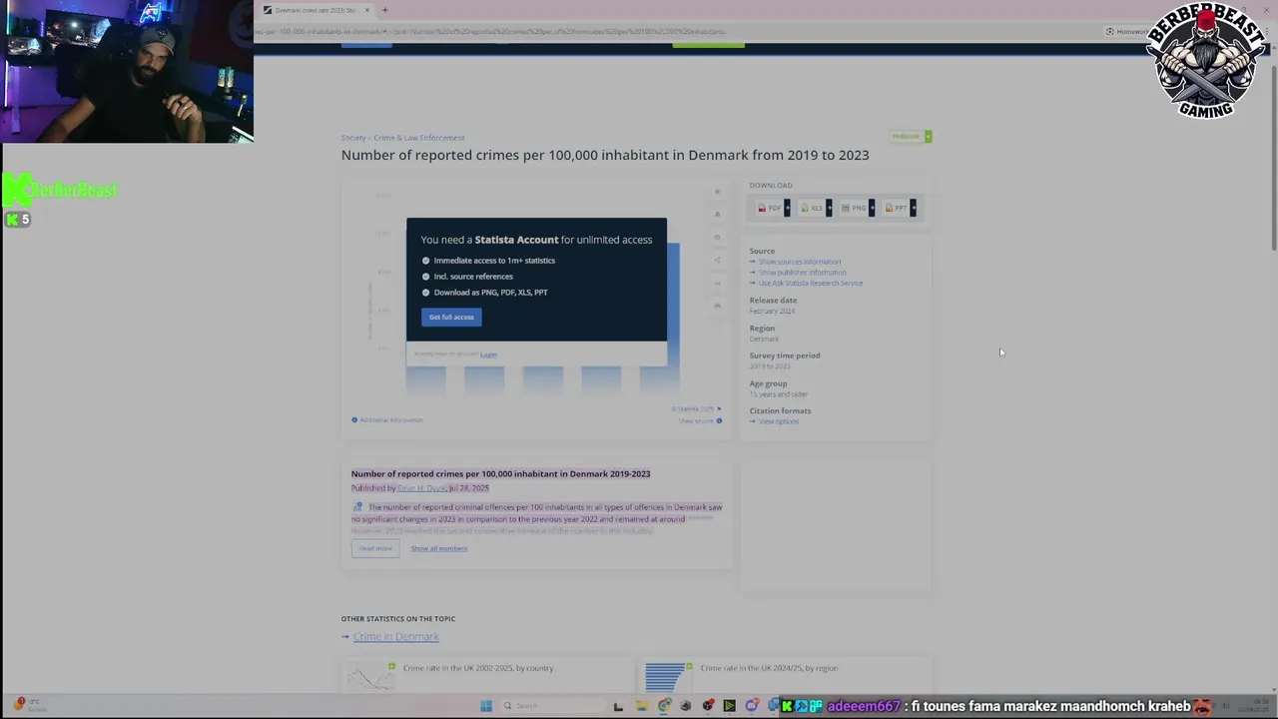Open Show all numbers link

click(438, 548)
